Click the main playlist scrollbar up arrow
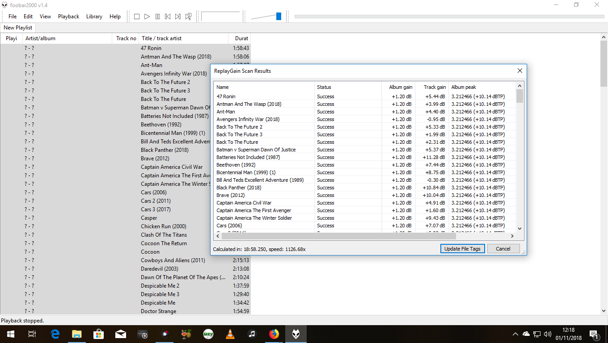Viewport: 608px width, 343px height. coord(604,38)
